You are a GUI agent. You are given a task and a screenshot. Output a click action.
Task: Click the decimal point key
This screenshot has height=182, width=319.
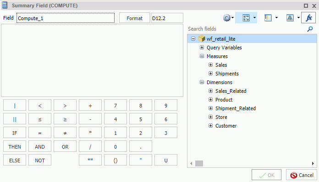(x=141, y=146)
